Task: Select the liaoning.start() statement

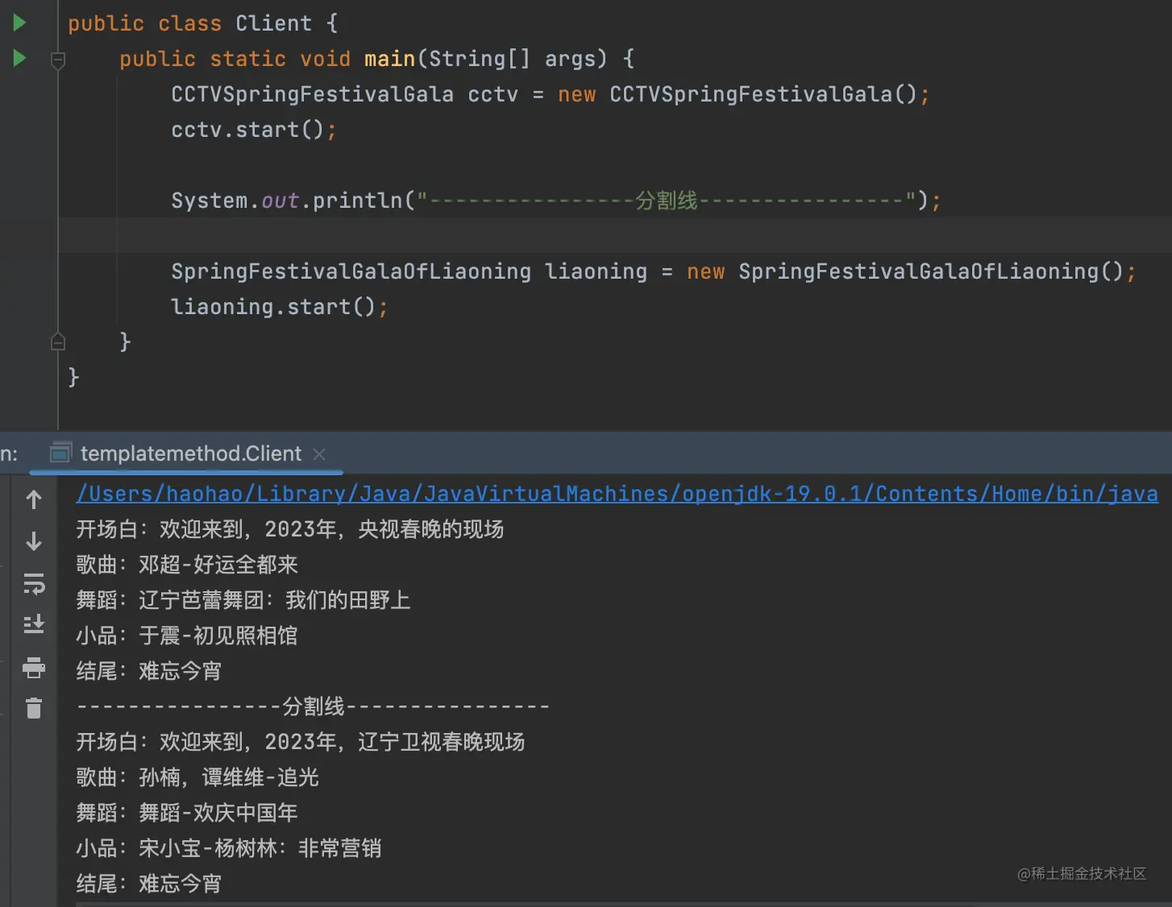Action: click(x=278, y=306)
